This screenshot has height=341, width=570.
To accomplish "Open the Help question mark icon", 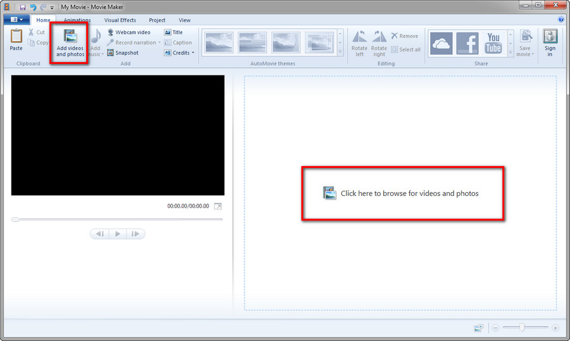I will 561,20.
